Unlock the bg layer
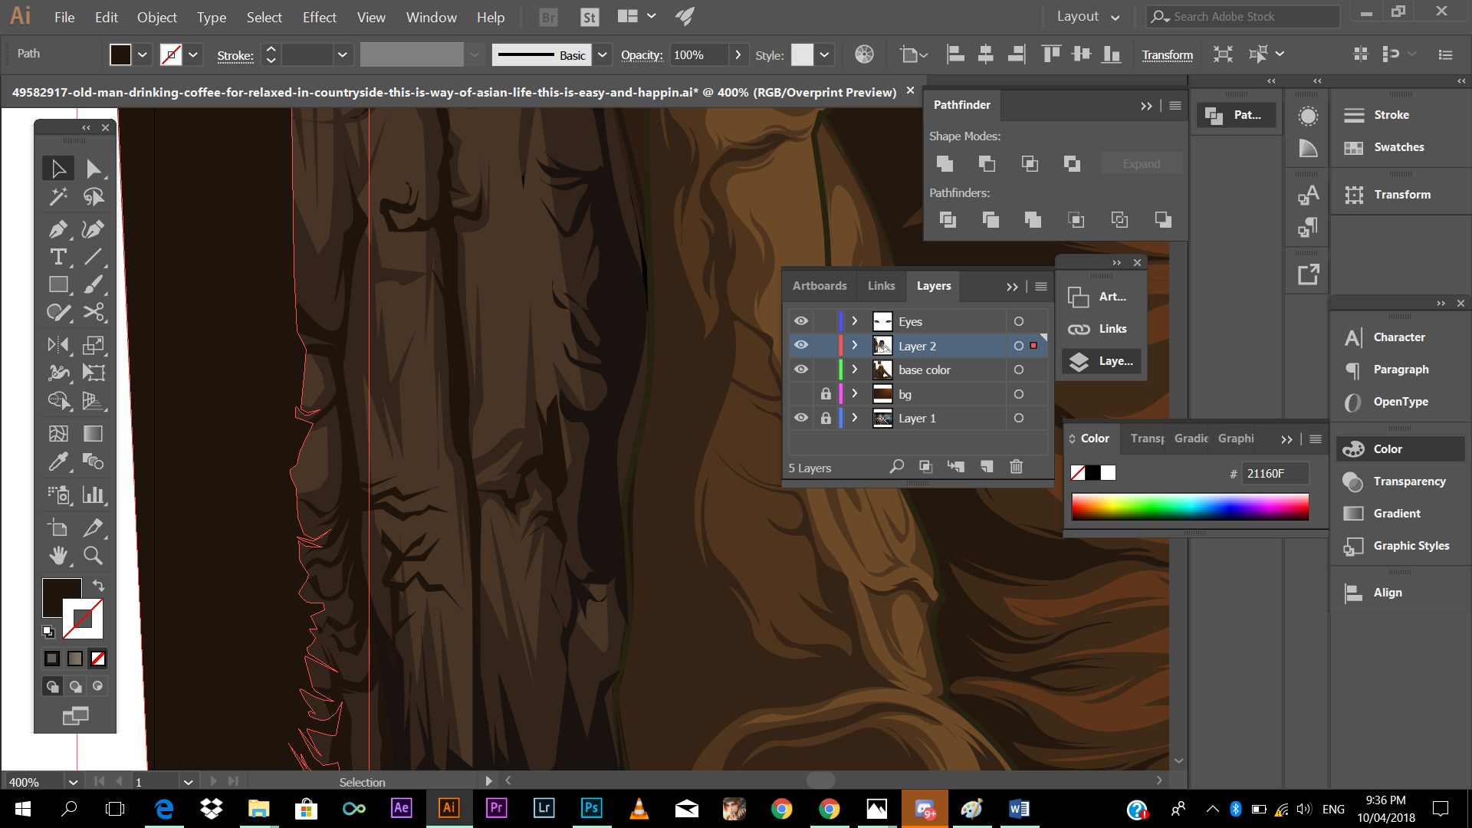 826,394
